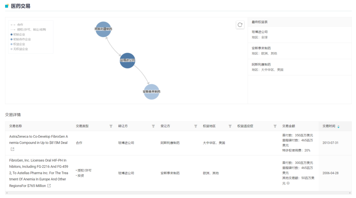This screenshot has width=356, height=198.
Task: Click 安斯泰来制药 in the 最终权益表 panel
Action: point(261,48)
